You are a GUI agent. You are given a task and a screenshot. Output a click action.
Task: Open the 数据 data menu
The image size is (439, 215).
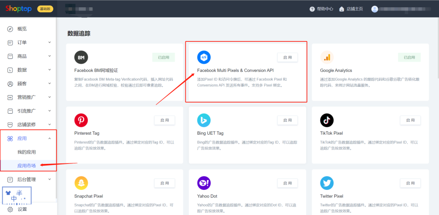(22, 70)
